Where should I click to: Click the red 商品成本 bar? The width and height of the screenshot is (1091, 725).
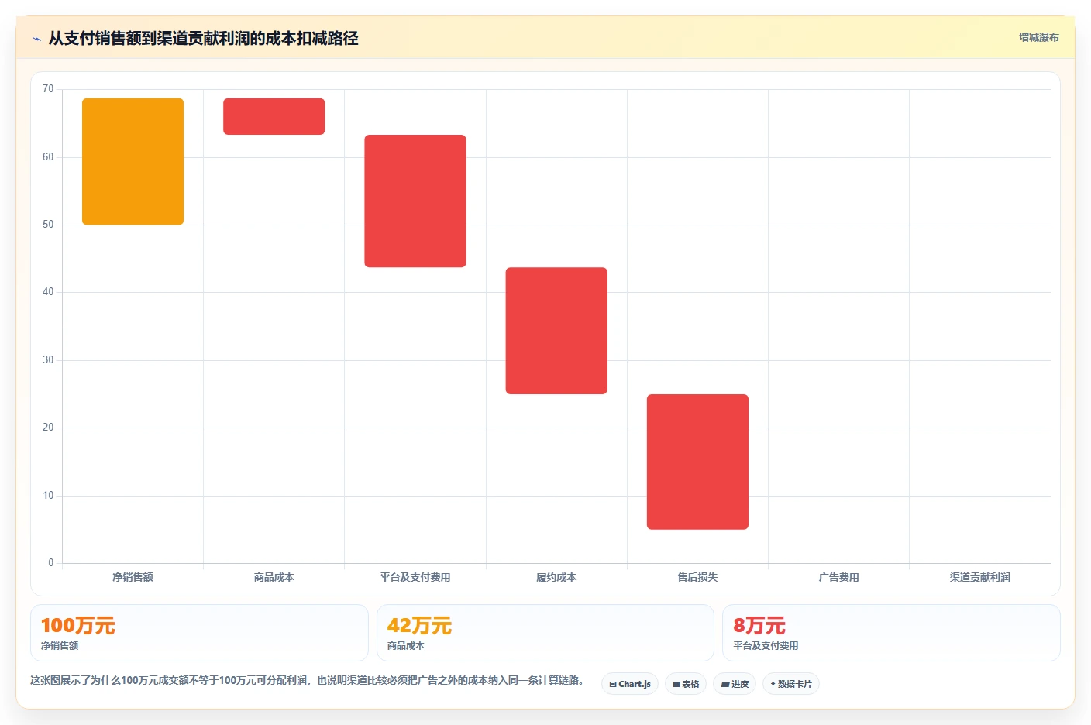tap(274, 116)
